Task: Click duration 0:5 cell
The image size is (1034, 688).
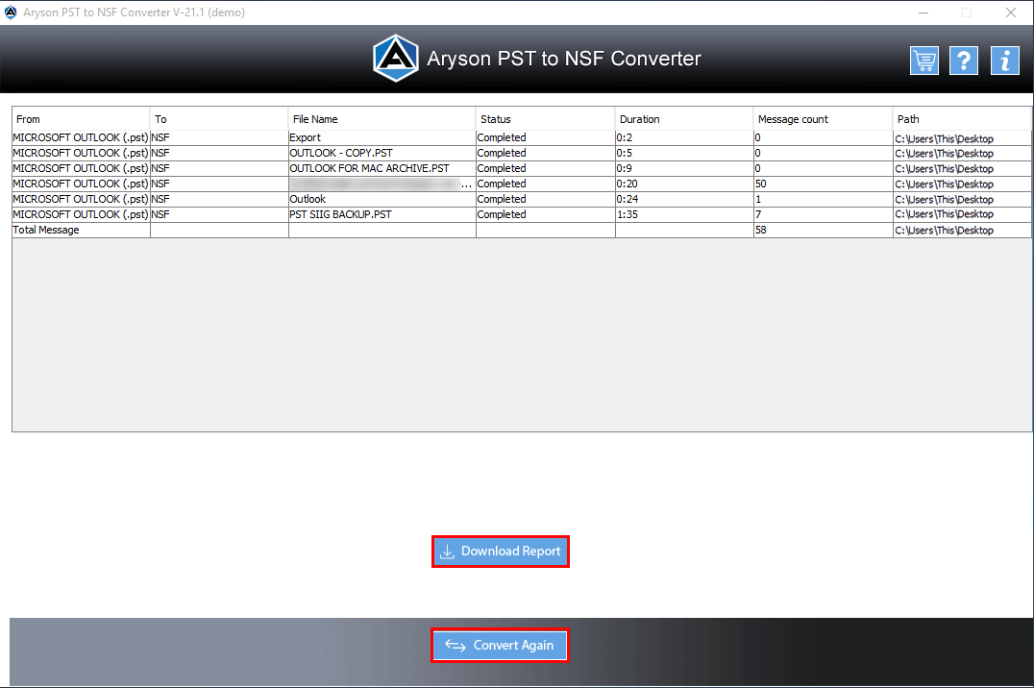Action: tap(684, 153)
